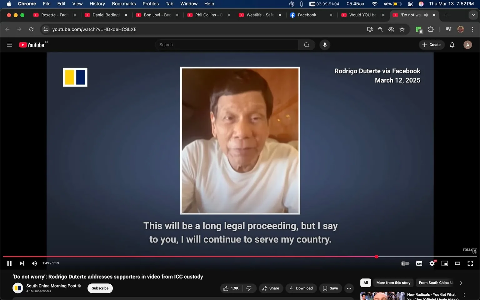Image resolution: width=480 pixels, height=300 pixels.
Task: Pause the video playback
Action: [x=9, y=263]
